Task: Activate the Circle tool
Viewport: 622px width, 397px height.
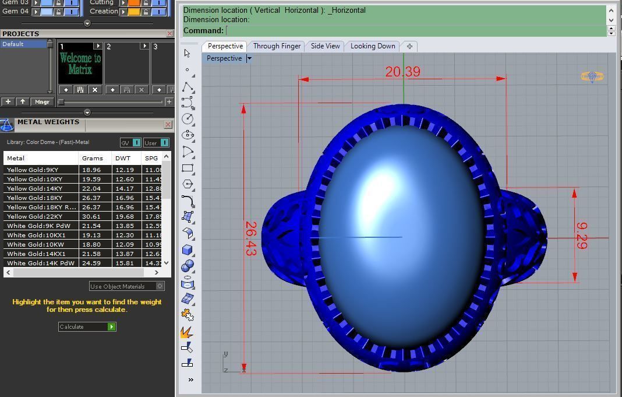Action: click(188, 119)
